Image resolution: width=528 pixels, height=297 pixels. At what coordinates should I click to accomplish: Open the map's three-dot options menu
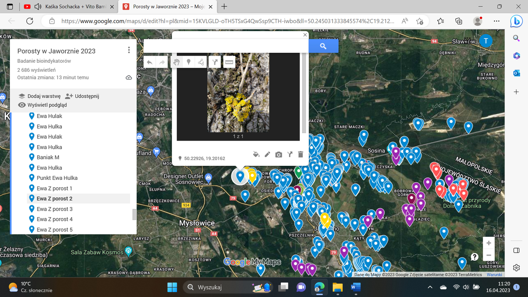(129, 50)
